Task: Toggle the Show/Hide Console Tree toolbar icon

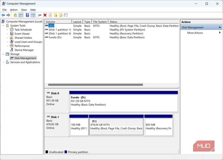Action: tap(21, 15)
